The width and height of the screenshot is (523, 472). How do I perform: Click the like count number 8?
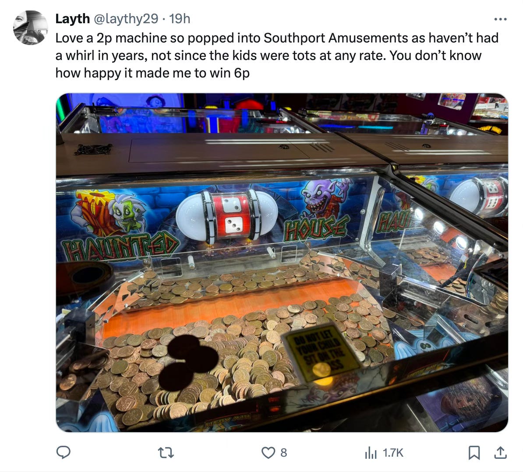coord(283,453)
